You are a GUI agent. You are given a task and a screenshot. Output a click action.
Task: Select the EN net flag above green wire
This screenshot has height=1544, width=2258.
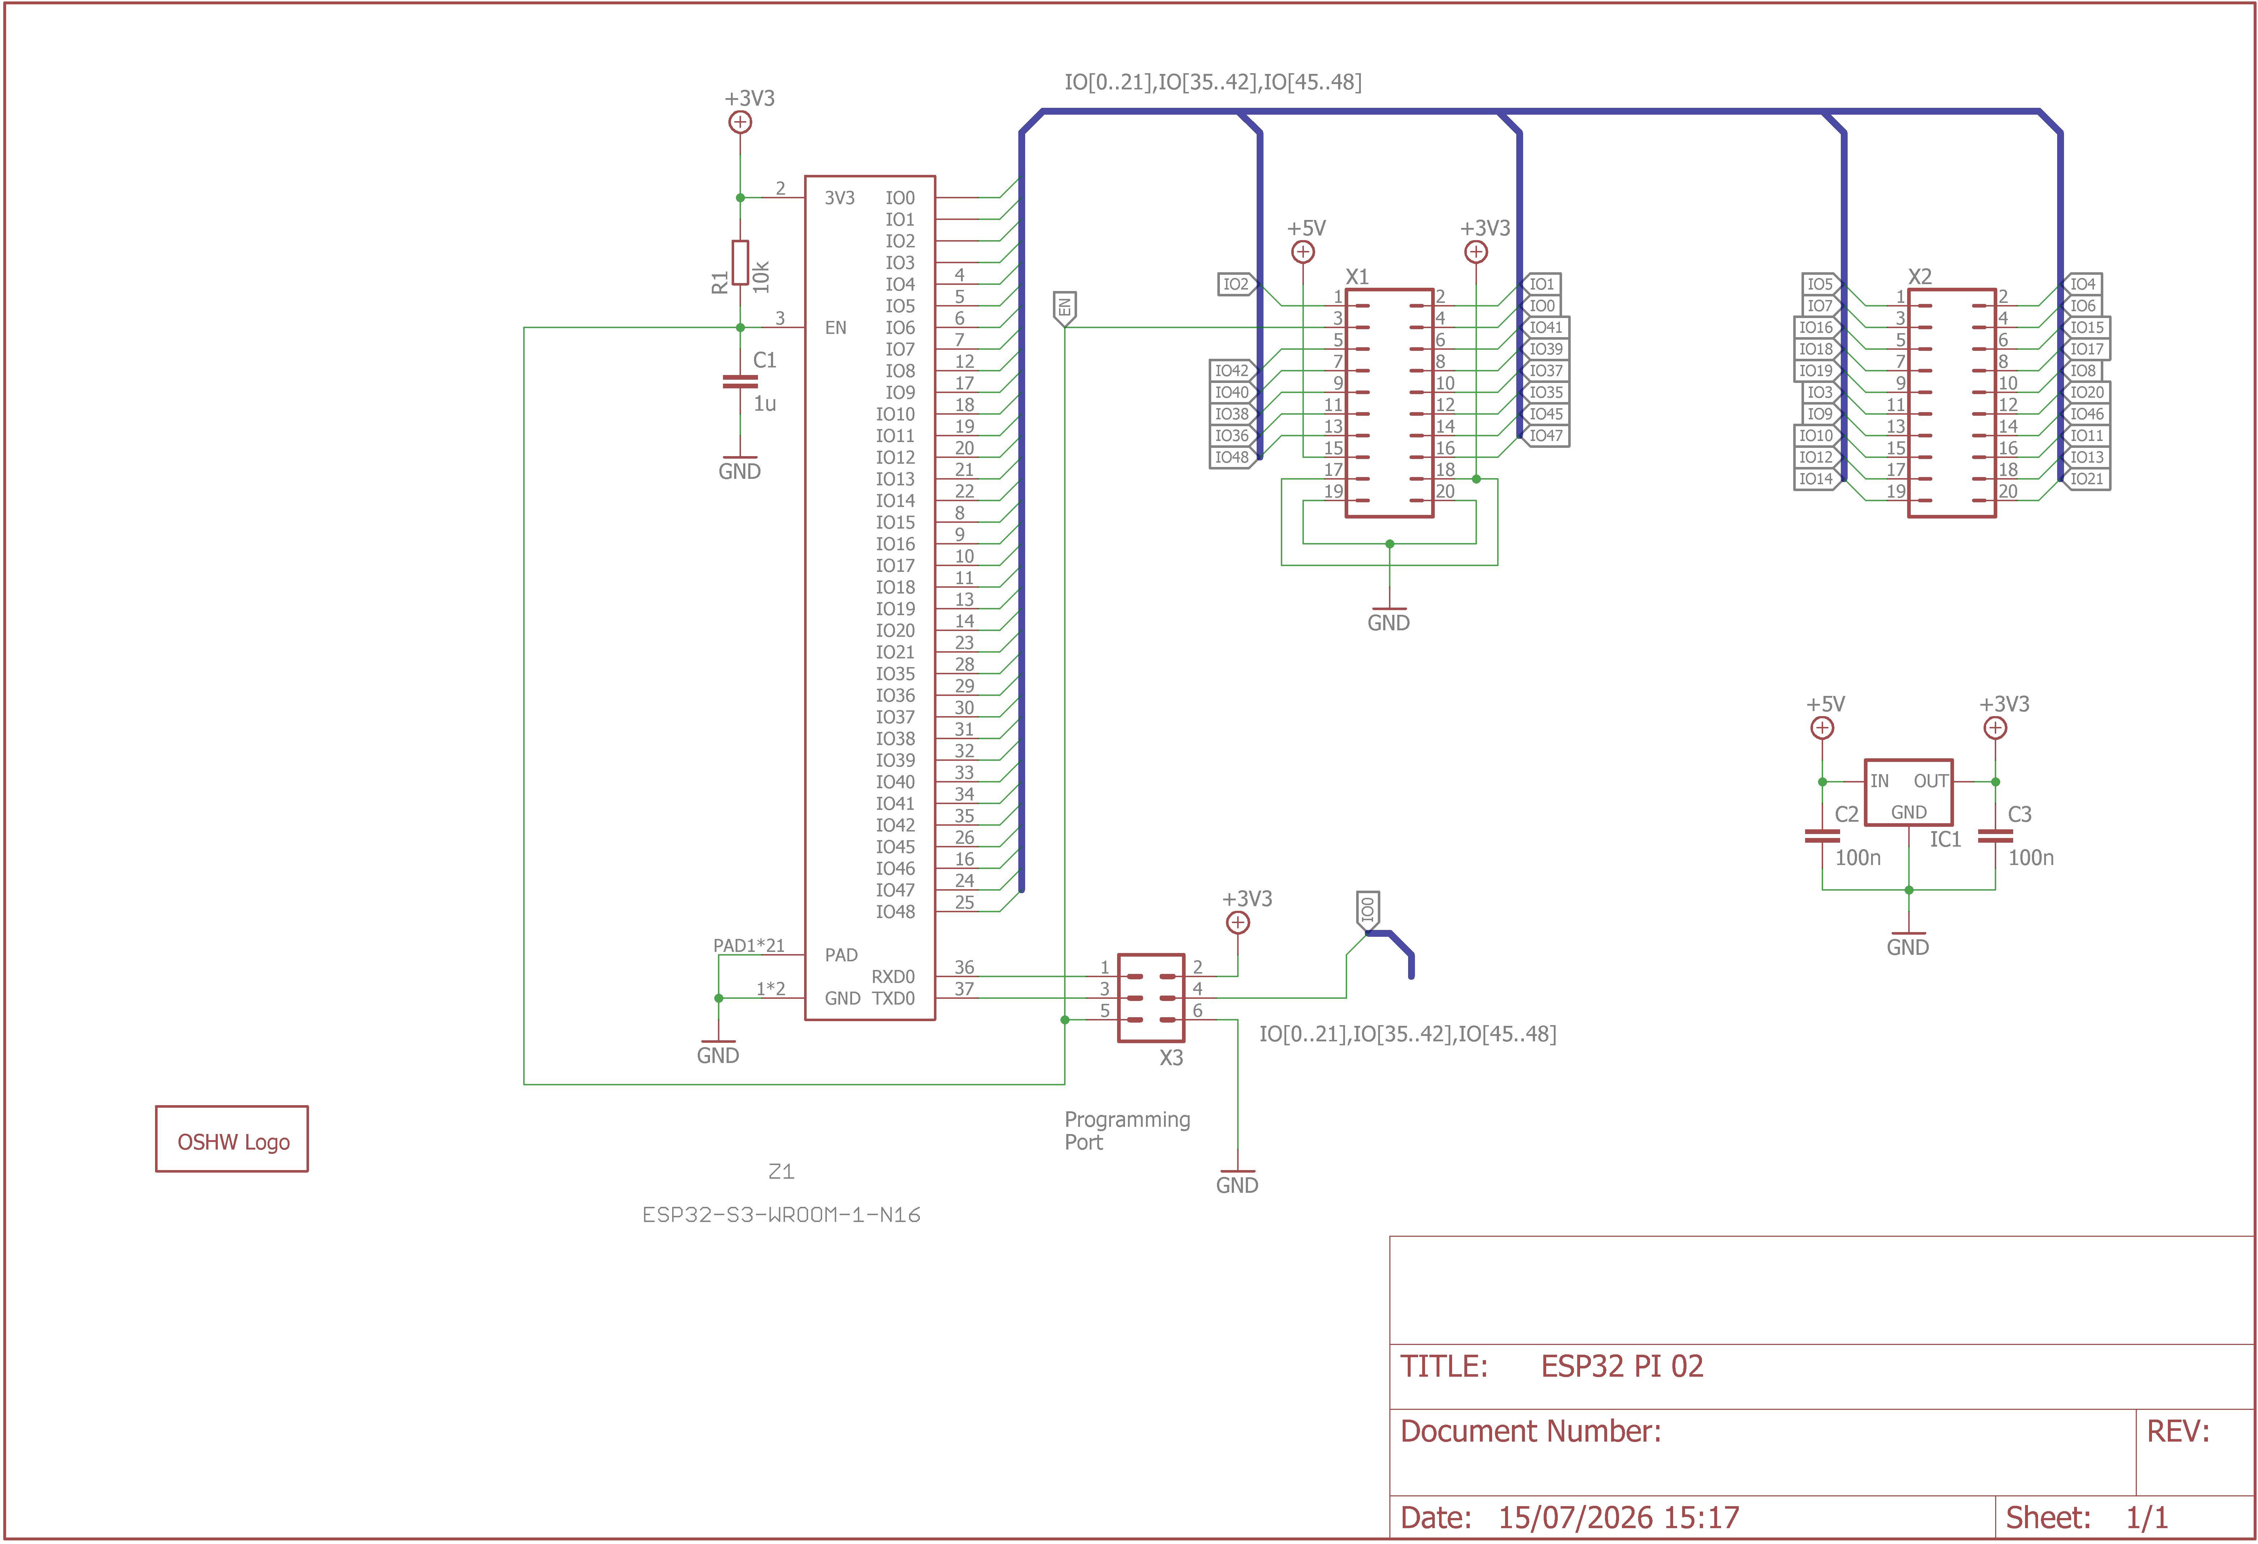point(1065,309)
